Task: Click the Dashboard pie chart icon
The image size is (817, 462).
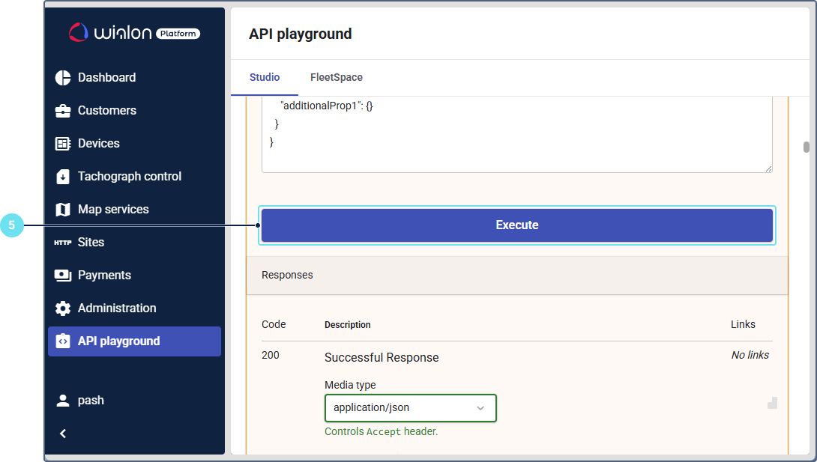Action: 63,78
